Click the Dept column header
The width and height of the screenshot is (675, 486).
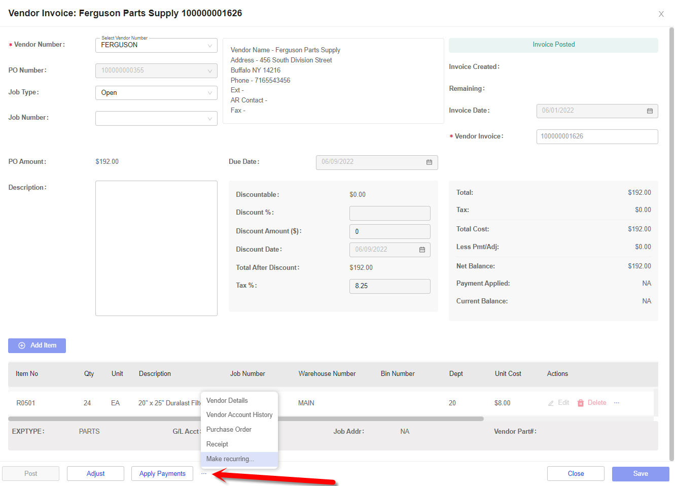tap(456, 374)
